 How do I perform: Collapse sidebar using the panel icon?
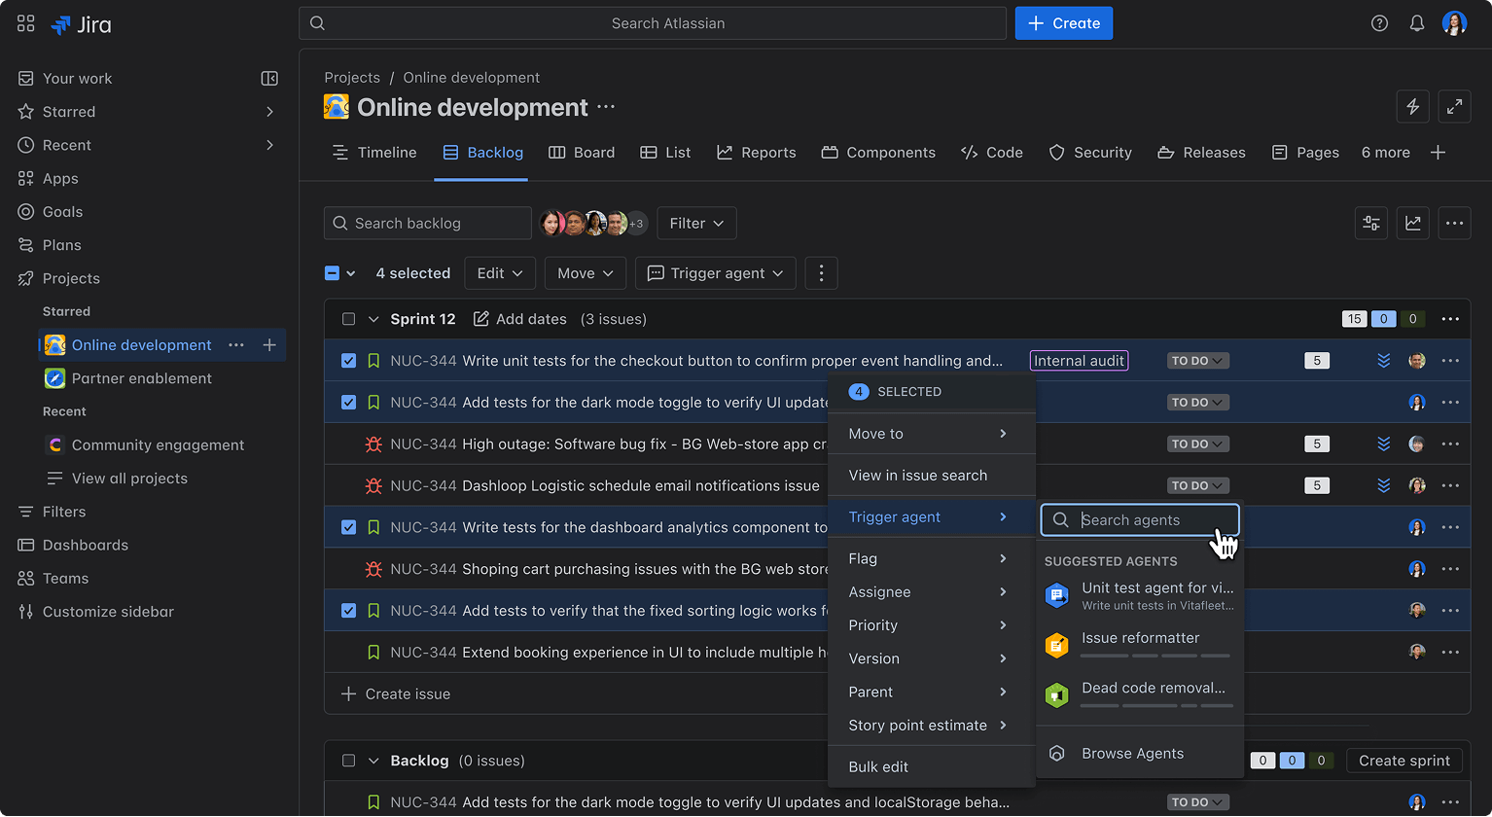click(269, 79)
